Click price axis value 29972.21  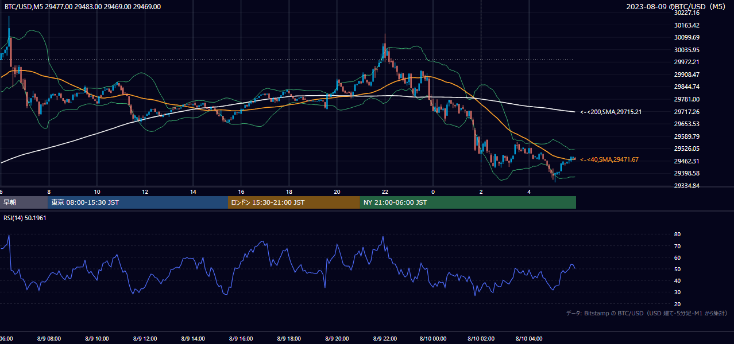(687, 62)
